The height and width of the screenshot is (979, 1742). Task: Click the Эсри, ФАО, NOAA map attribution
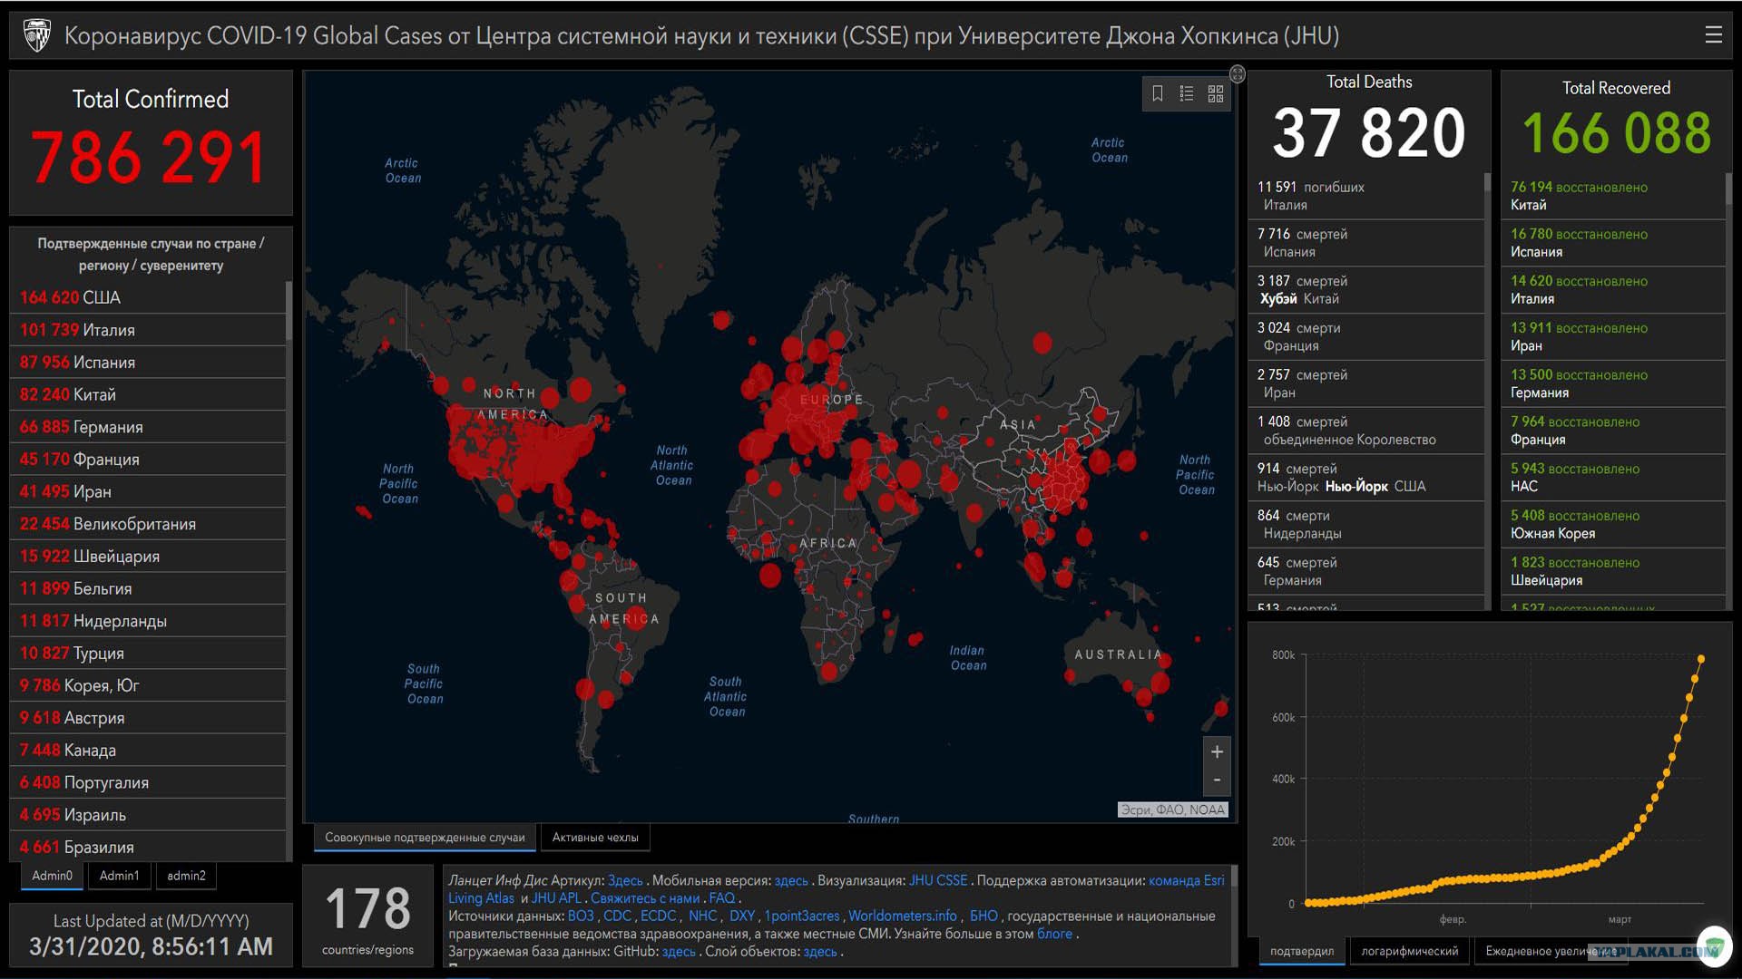click(x=1173, y=809)
